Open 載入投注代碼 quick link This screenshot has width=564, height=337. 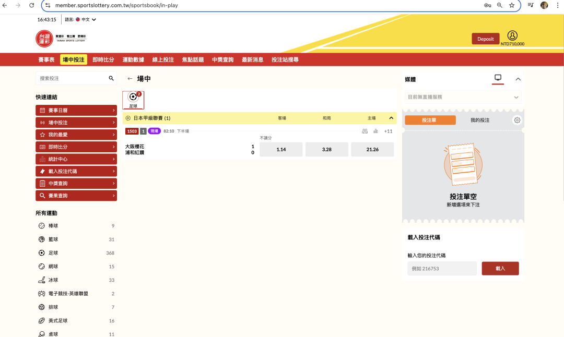click(x=76, y=172)
